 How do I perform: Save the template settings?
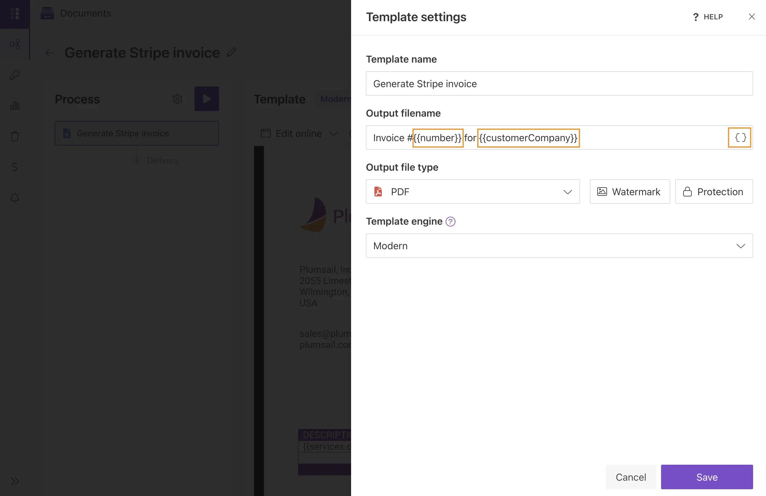pyautogui.click(x=707, y=477)
